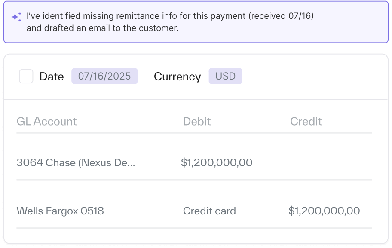This screenshot has height=248, width=392.
Task: Open the 07/16/2025 date field
Action: 104,76
